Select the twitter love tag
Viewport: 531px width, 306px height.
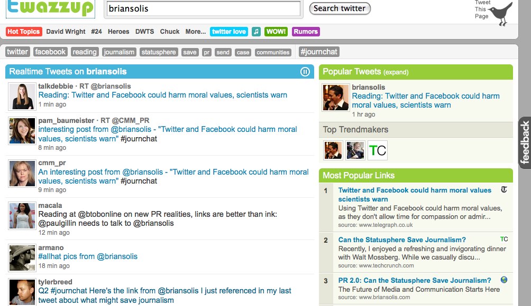pos(229,32)
